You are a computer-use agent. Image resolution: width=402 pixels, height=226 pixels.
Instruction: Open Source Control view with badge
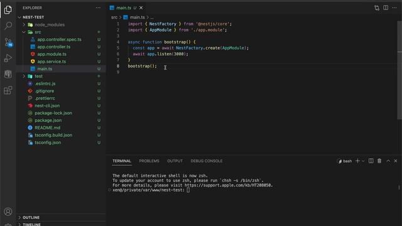(x=8, y=42)
